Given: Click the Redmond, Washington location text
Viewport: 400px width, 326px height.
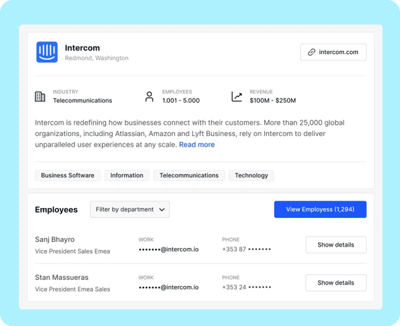Looking at the screenshot, I should (97, 58).
